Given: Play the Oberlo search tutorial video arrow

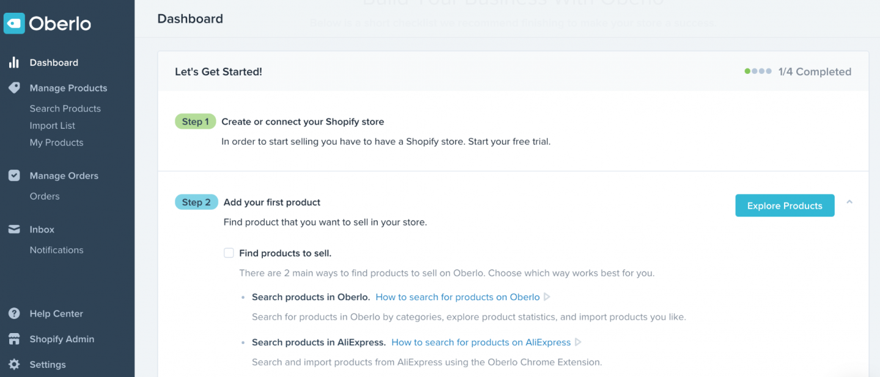Looking at the screenshot, I should coord(547,297).
